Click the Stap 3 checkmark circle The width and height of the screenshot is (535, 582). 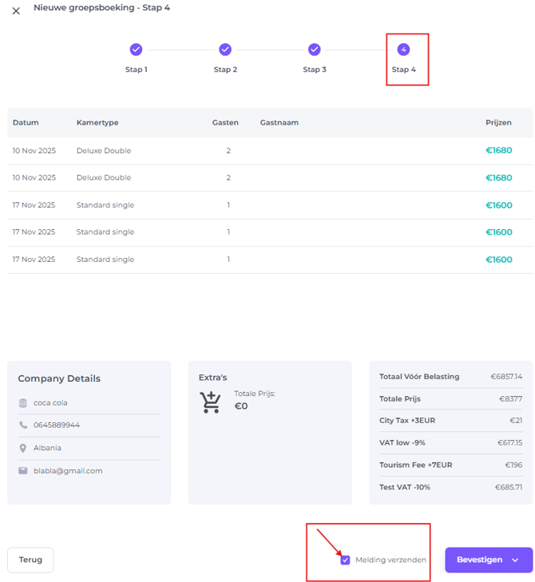(315, 49)
